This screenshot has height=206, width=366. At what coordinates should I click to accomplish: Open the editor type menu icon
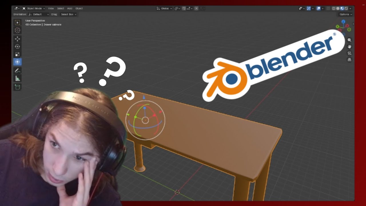(x=17, y=9)
